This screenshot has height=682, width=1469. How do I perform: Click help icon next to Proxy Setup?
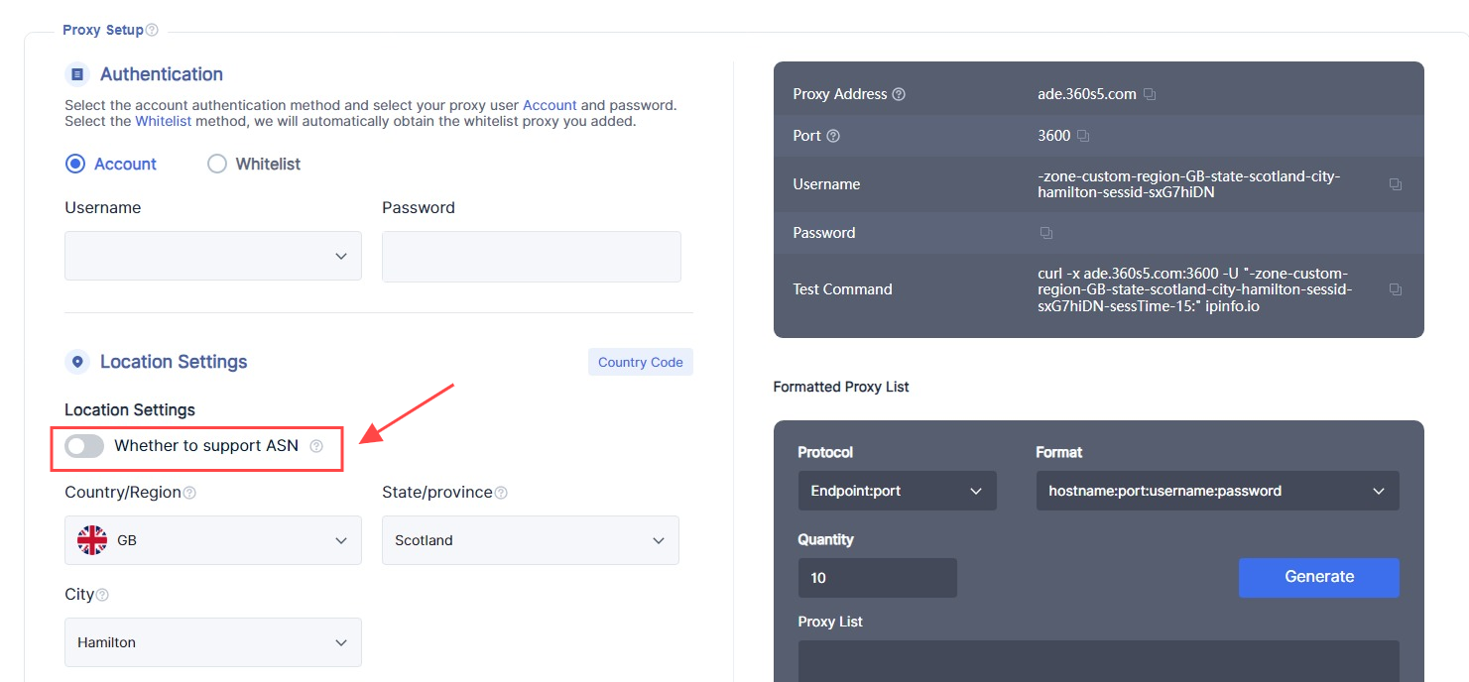[x=152, y=30]
